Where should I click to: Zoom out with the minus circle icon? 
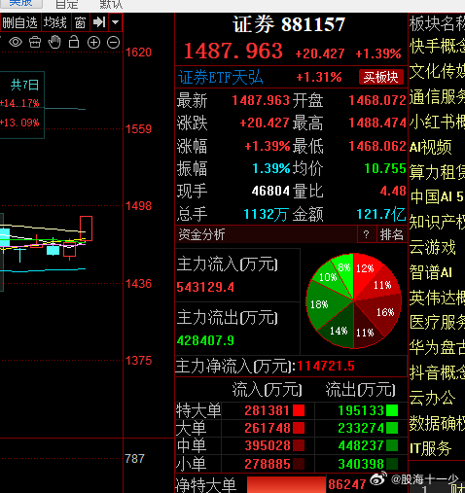pyautogui.click(x=113, y=43)
